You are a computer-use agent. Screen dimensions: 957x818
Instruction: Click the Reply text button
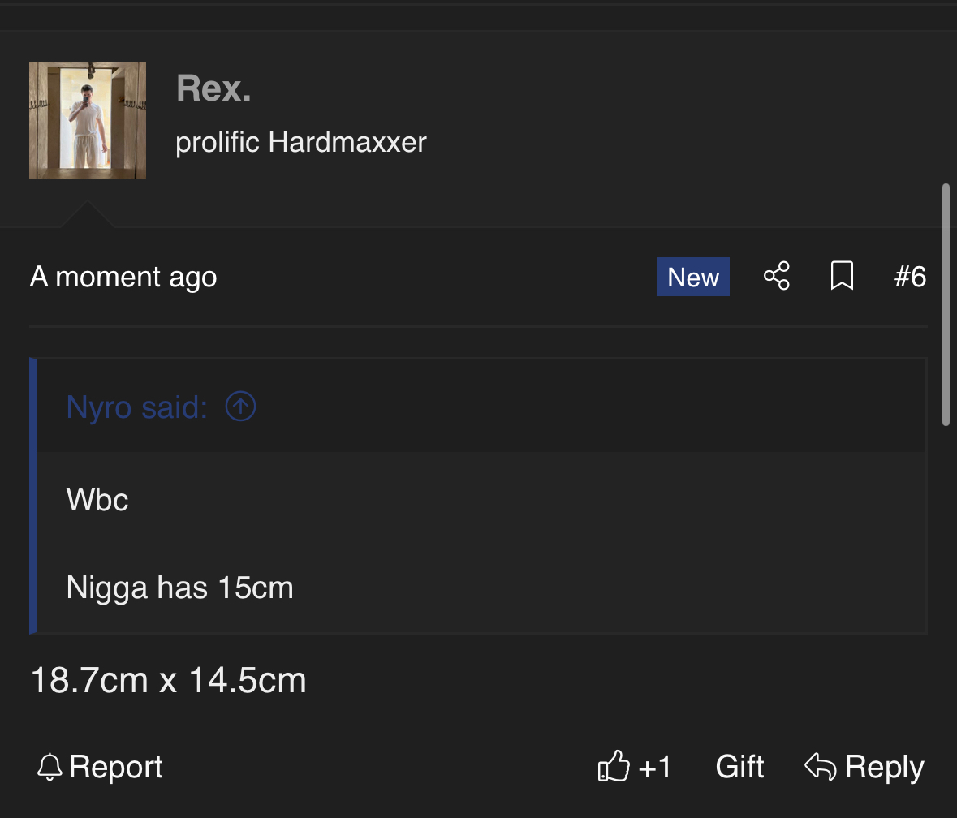point(885,767)
